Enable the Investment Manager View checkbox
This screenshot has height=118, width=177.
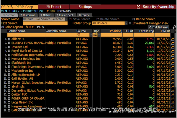click(130, 23)
